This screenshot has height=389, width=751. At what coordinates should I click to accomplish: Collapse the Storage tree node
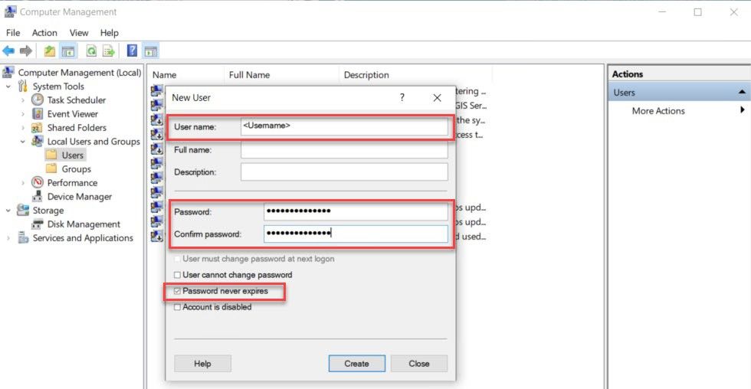pyautogui.click(x=8, y=211)
